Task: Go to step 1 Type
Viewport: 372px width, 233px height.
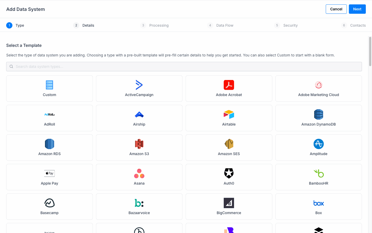Action: pyautogui.click(x=15, y=25)
